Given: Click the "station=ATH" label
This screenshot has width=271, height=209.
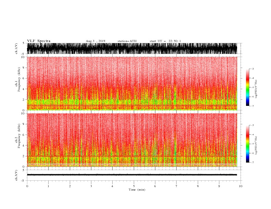Looking at the screenshot, I should coord(127,41).
